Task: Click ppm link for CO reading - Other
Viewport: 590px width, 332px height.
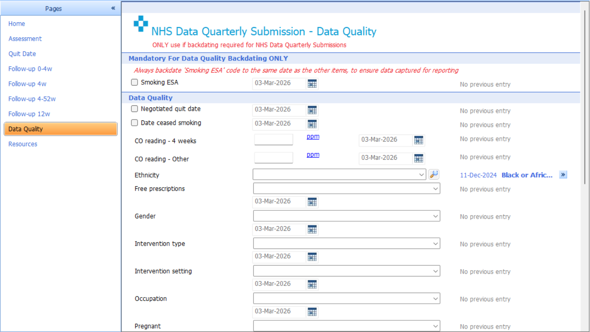Action: click(313, 154)
